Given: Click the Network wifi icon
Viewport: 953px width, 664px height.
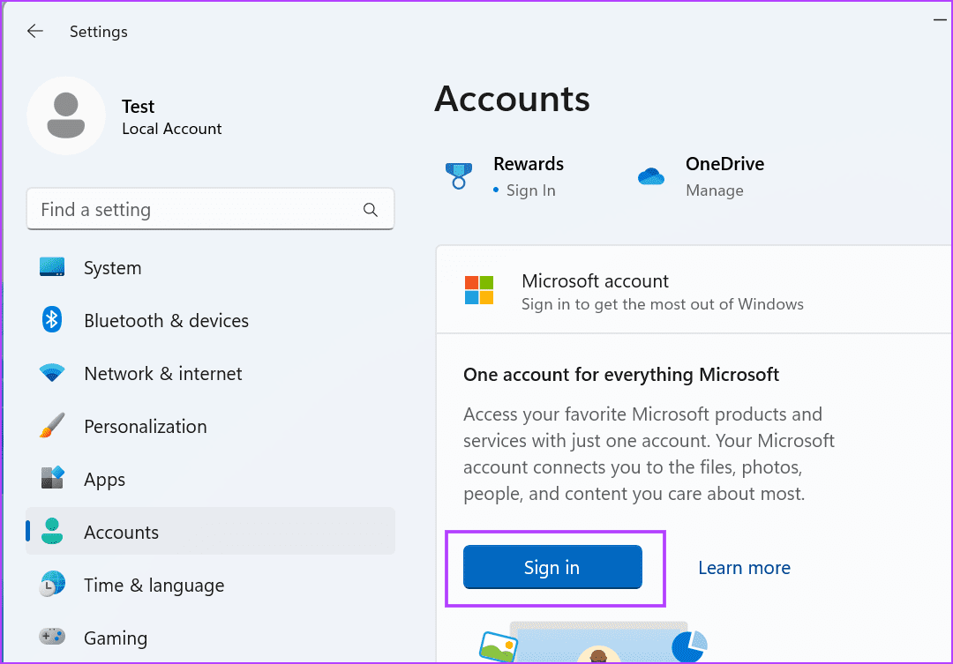Looking at the screenshot, I should 52,372.
